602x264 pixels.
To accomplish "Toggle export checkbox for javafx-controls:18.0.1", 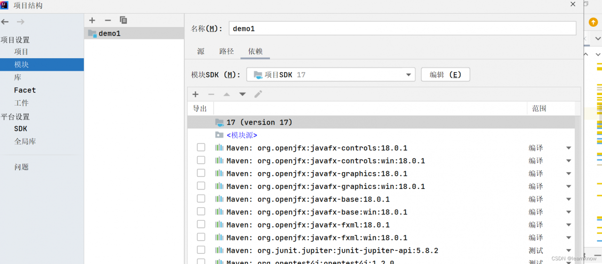I will tap(201, 147).
